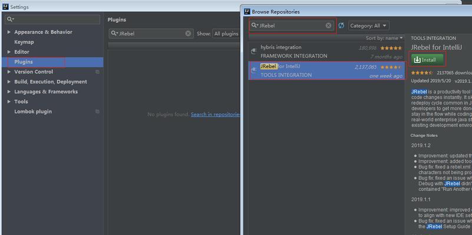Screen dimensions: 472x235
Task: Click the star rating under the Install button
Action: 422,73
